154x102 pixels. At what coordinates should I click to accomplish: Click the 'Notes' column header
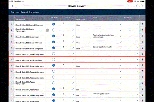[95, 18]
